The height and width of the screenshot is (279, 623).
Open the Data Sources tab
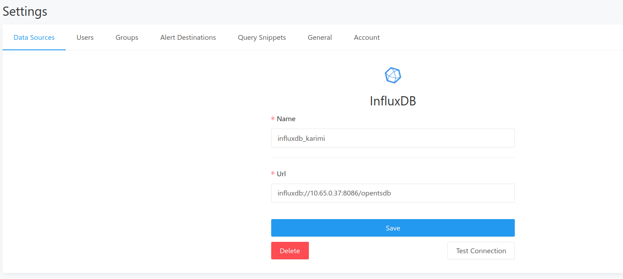pos(34,38)
